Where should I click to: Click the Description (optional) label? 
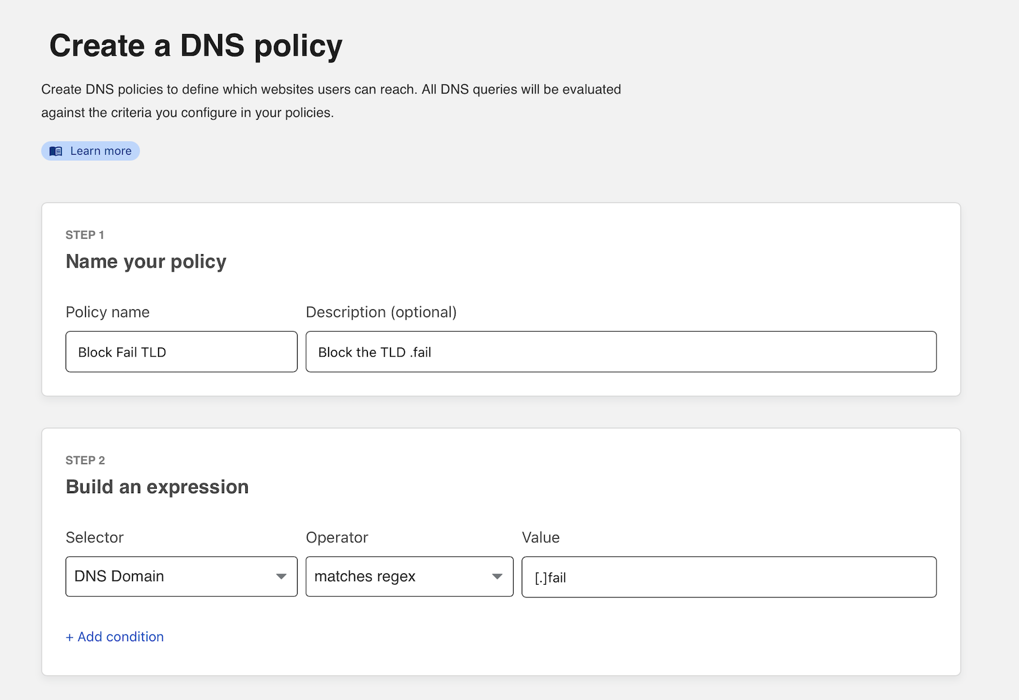[381, 312]
